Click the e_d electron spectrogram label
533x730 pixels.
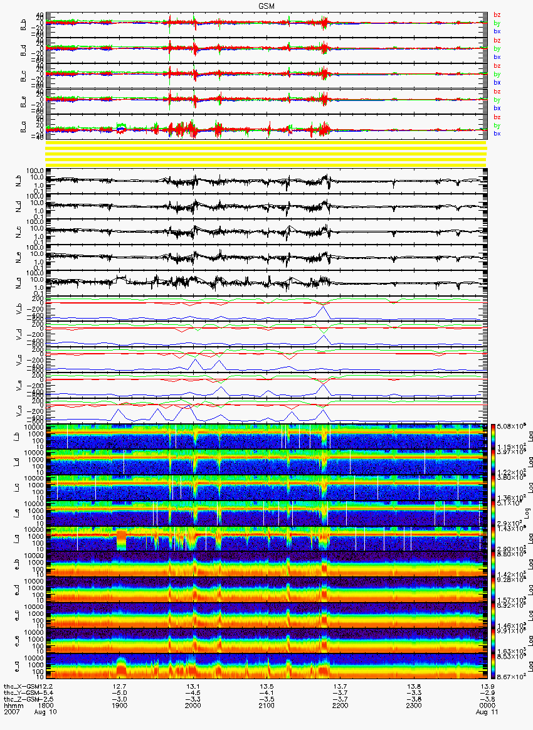pyautogui.click(x=17, y=590)
